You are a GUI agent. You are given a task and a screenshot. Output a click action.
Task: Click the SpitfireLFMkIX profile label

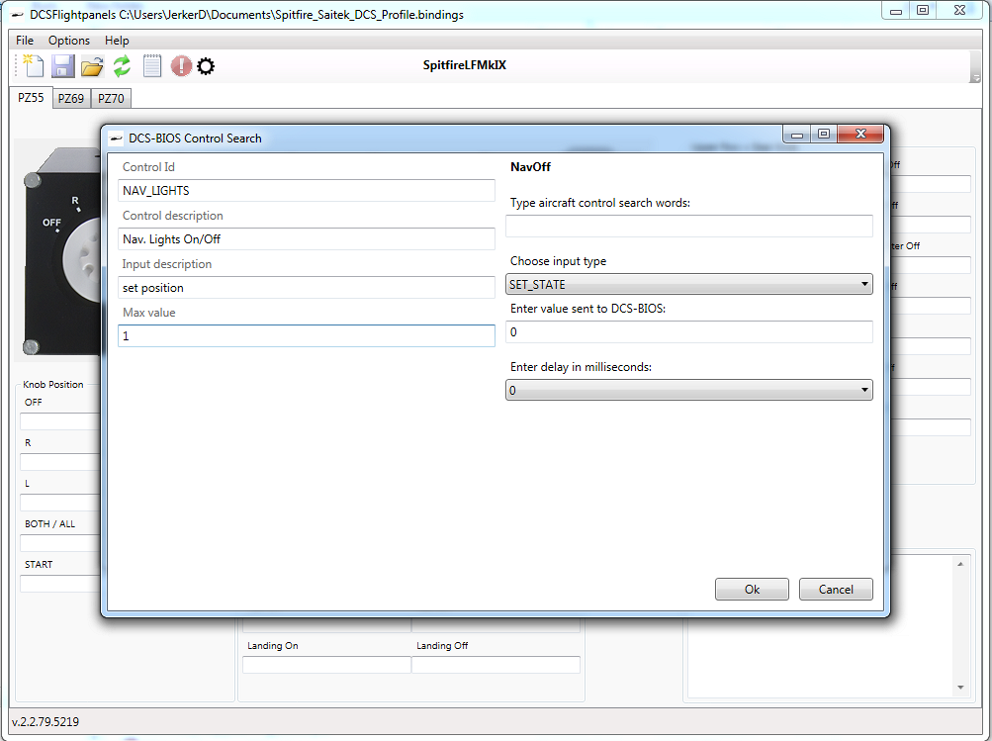[465, 65]
